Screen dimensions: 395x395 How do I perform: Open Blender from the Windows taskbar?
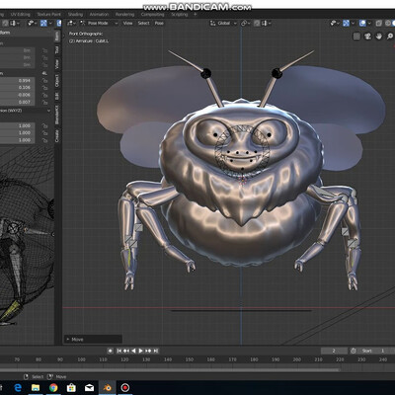[108, 388]
